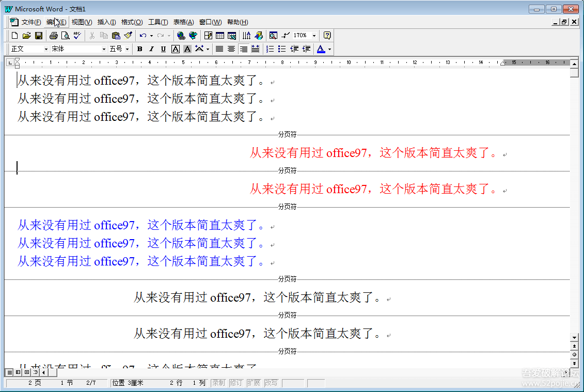The height and width of the screenshot is (392, 584).
Task: Right align the paragraph
Action: pyautogui.click(x=243, y=49)
